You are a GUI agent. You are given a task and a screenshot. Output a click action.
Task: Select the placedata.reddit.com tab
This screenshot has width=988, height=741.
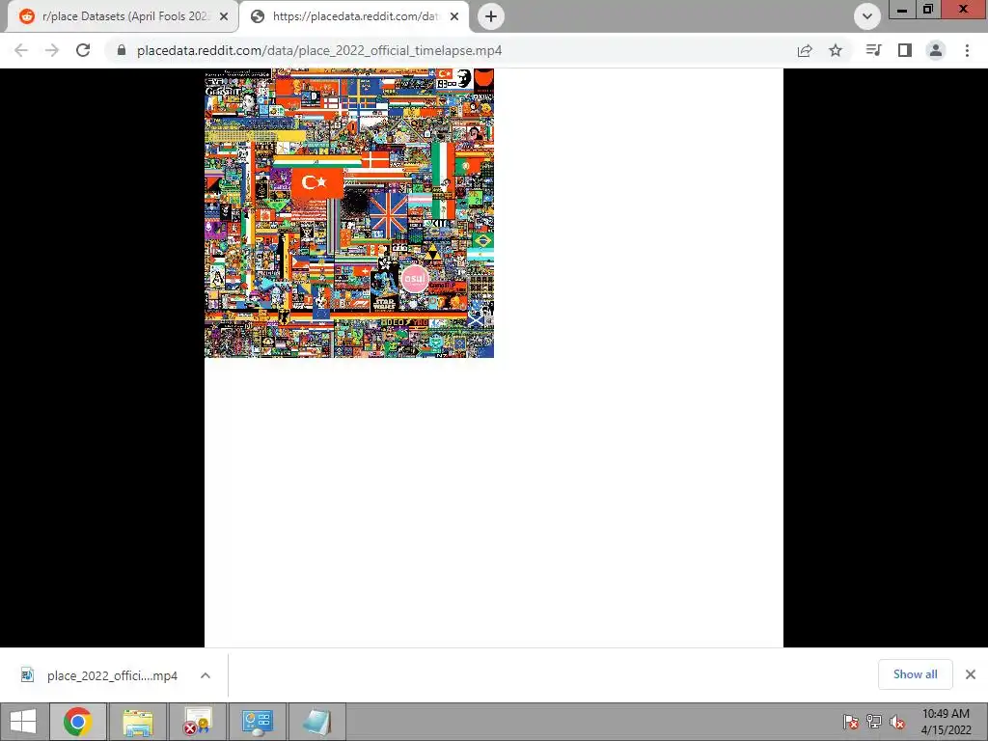[x=355, y=16]
